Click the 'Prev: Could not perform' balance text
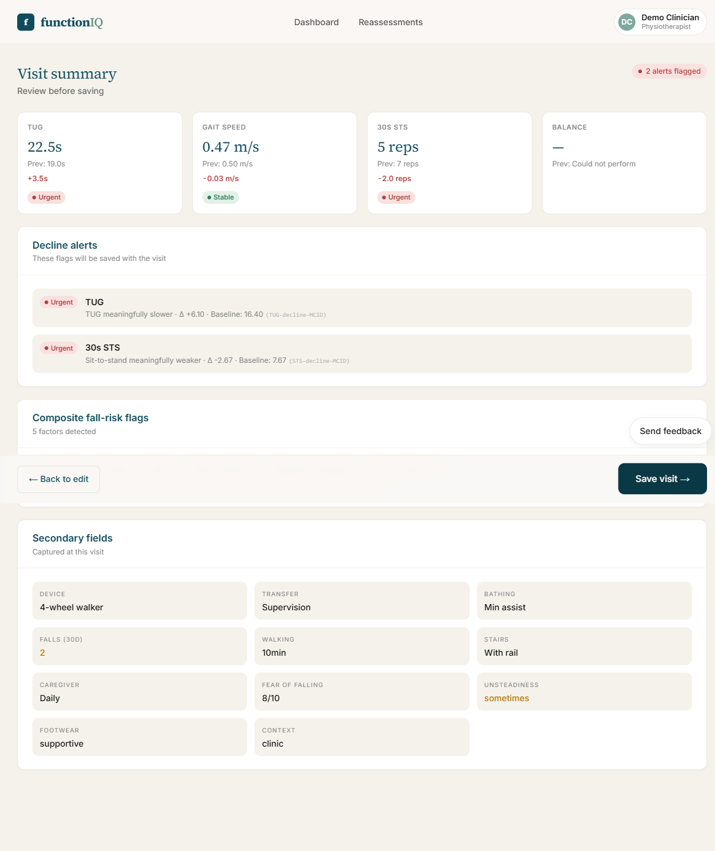Screen dimensions: 715x851 pyautogui.click(x=593, y=164)
